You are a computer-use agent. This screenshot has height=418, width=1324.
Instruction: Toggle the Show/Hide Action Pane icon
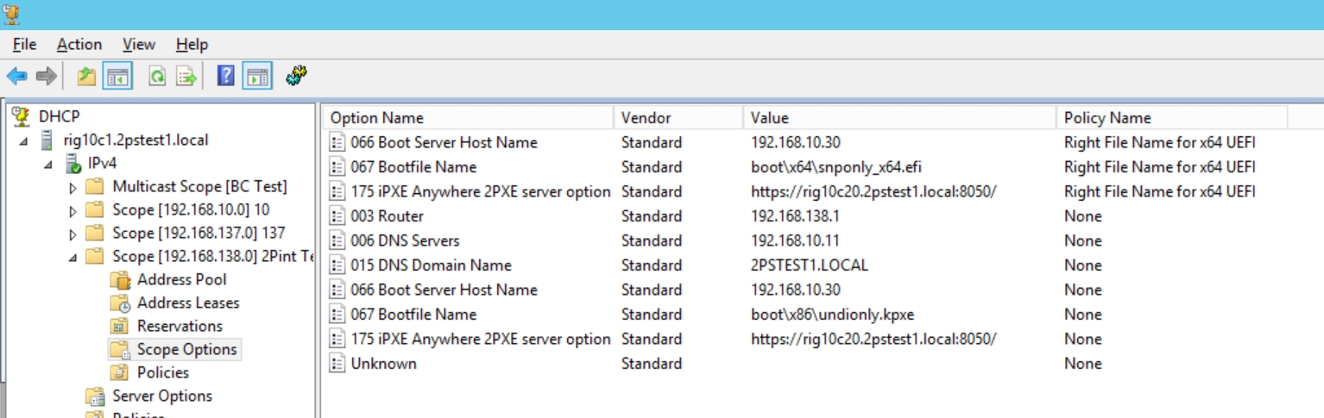click(x=256, y=77)
